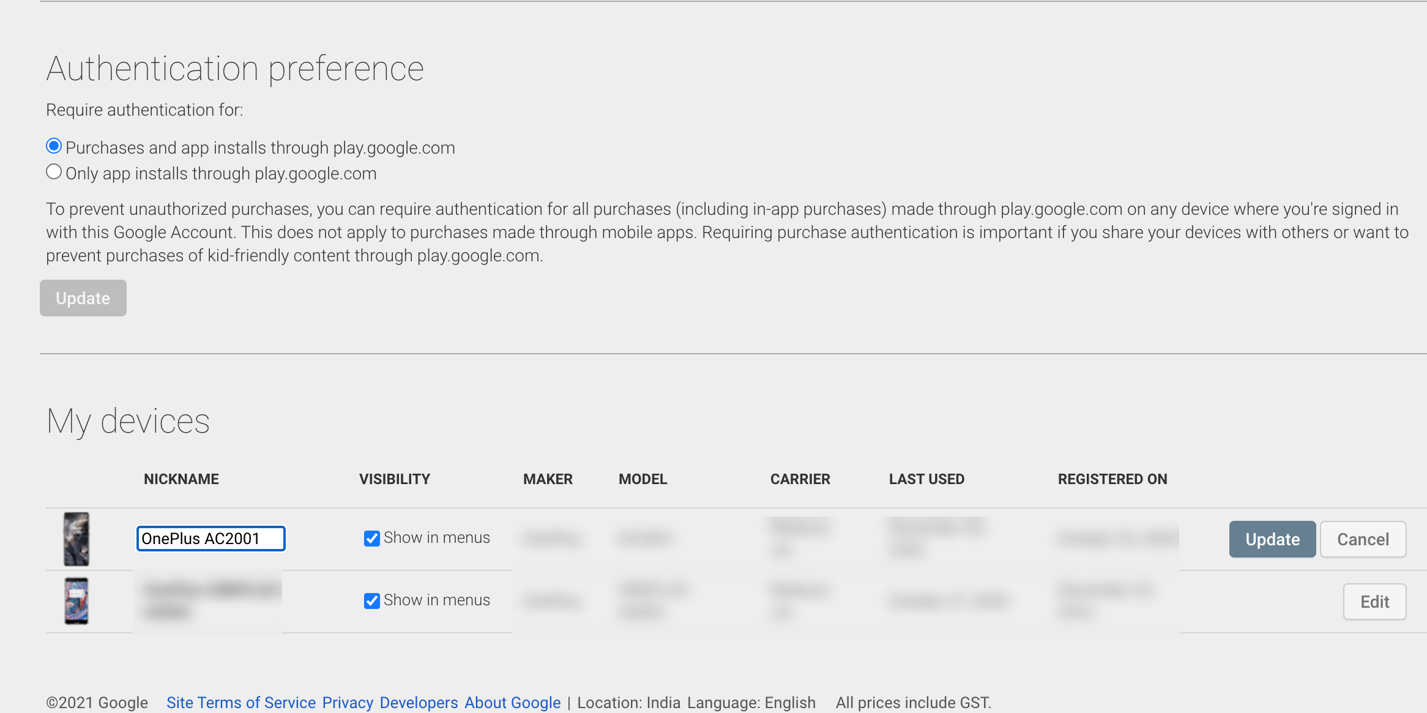Click the NICKNAME column header
The width and height of the screenshot is (1427, 713).
(181, 479)
